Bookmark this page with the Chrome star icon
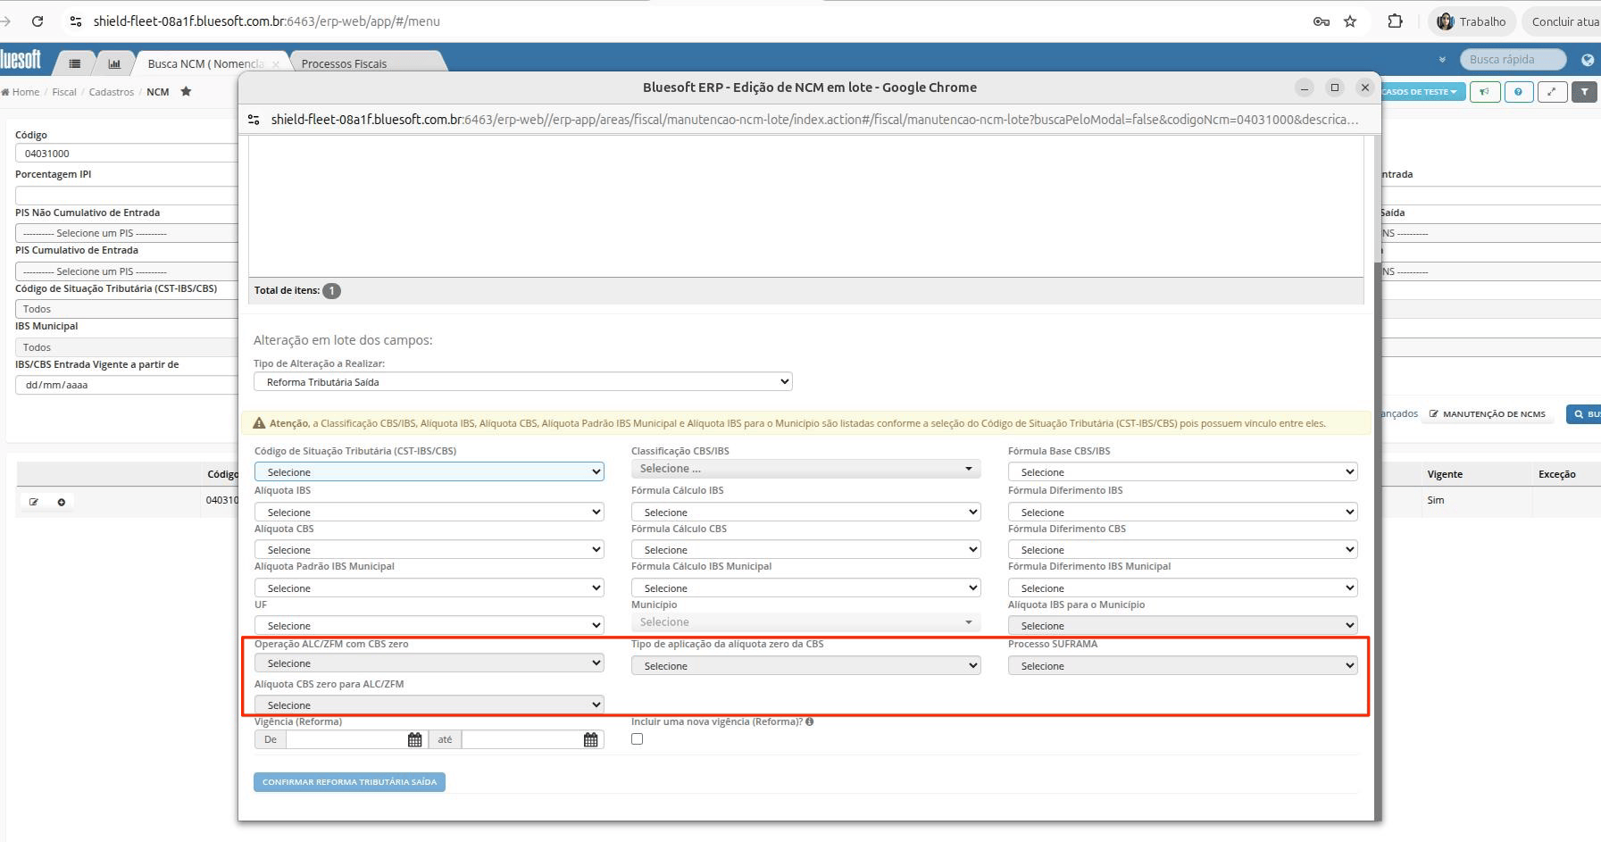The height and width of the screenshot is (842, 1601). [x=1350, y=21]
